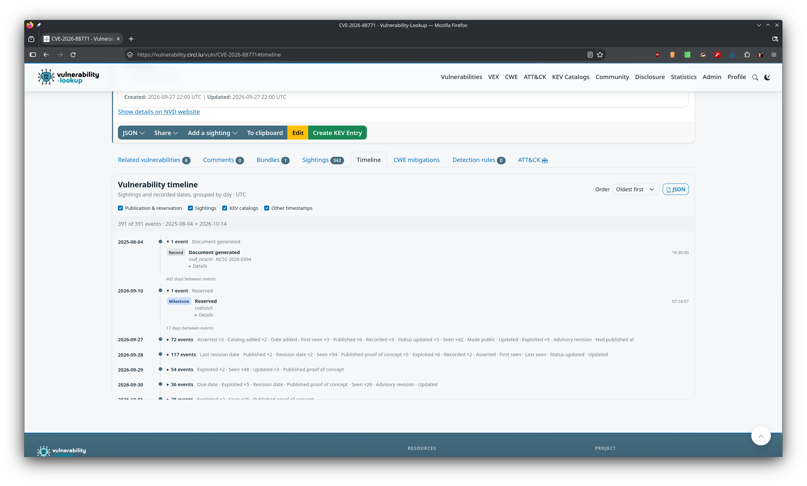Screen dimensions: 807x486
Task: Open the Add a sighting dropdown
Action: pos(212,133)
